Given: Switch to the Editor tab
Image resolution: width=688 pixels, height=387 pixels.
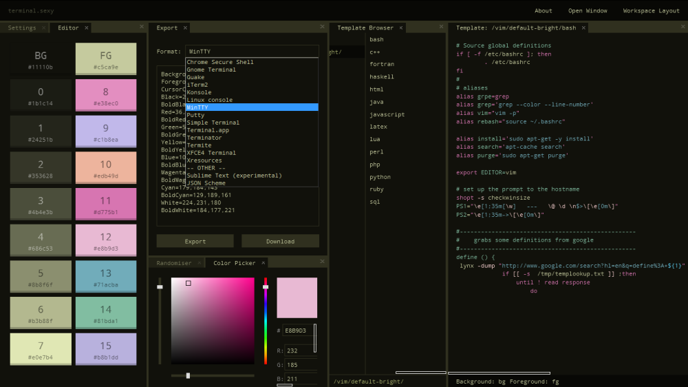Looking at the screenshot, I should click(68, 28).
